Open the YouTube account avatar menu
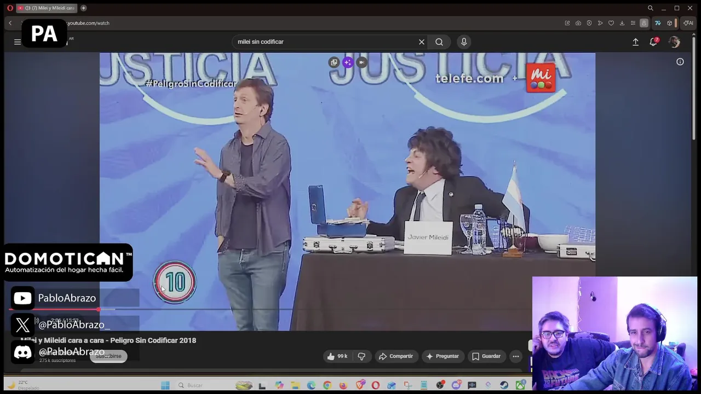This screenshot has height=394, width=701. pyautogui.click(x=674, y=42)
